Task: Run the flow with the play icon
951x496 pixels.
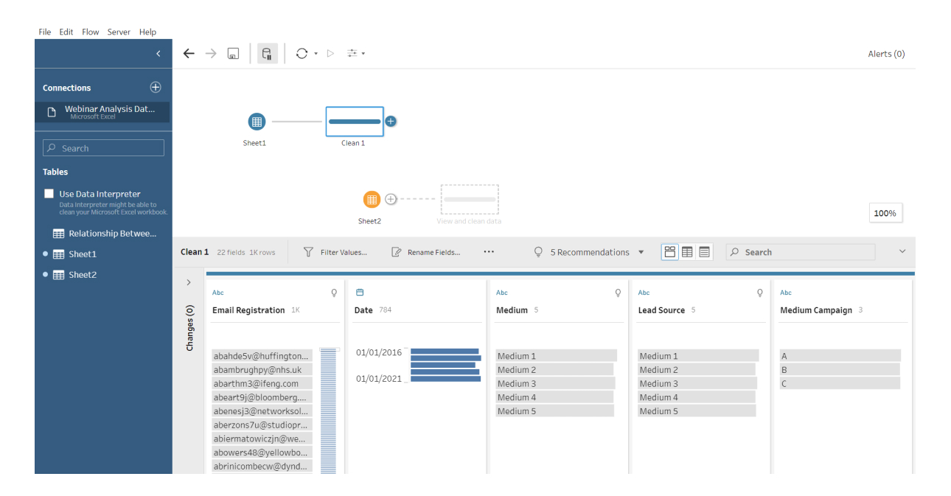Action: (x=330, y=54)
